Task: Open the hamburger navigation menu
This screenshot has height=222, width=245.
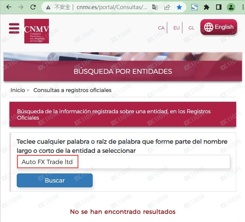Action: click(x=14, y=28)
